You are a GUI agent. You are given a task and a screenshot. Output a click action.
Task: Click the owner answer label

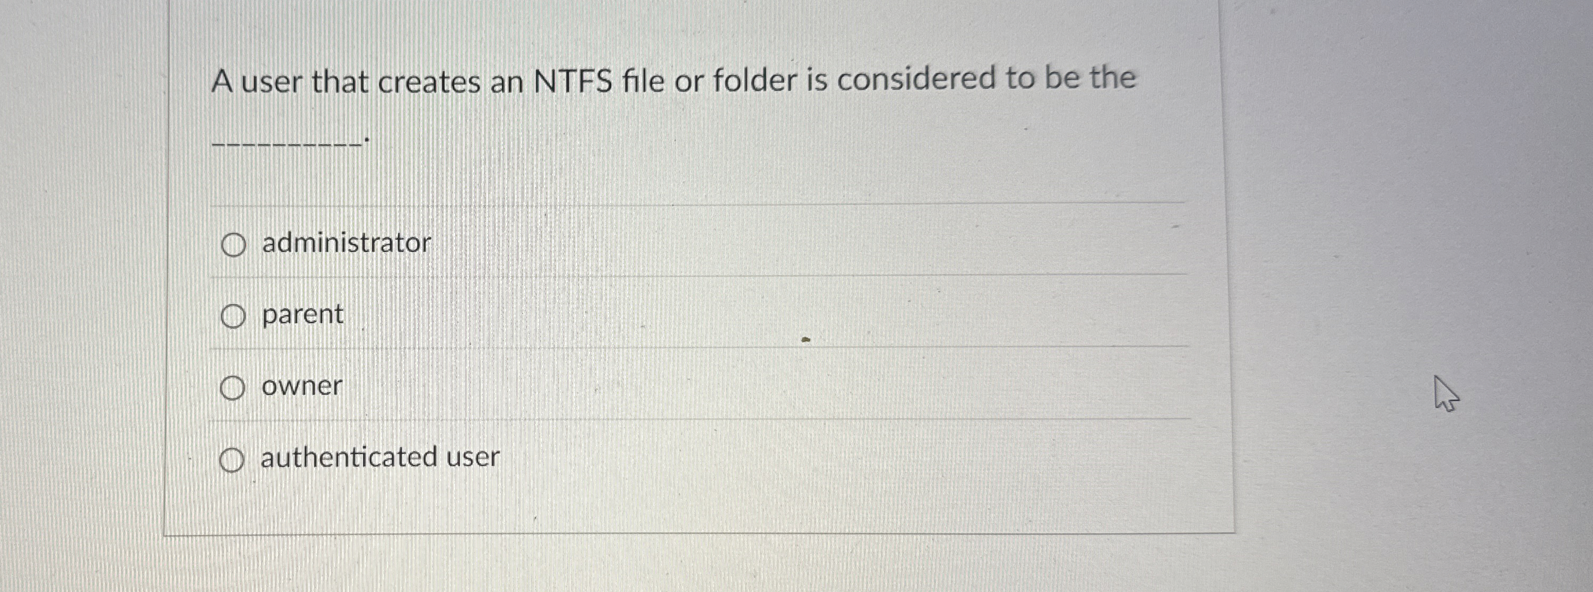click(x=301, y=387)
